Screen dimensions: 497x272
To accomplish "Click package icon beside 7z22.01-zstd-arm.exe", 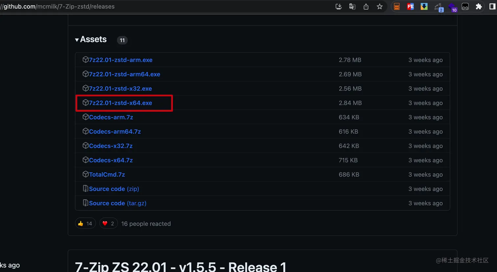I will pyautogui.click(x=85, y=60).
